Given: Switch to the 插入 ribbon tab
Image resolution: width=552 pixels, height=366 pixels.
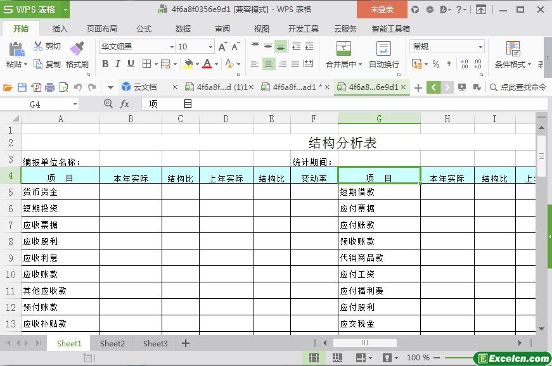Looking at the screenshot, I should coord(60,28).
